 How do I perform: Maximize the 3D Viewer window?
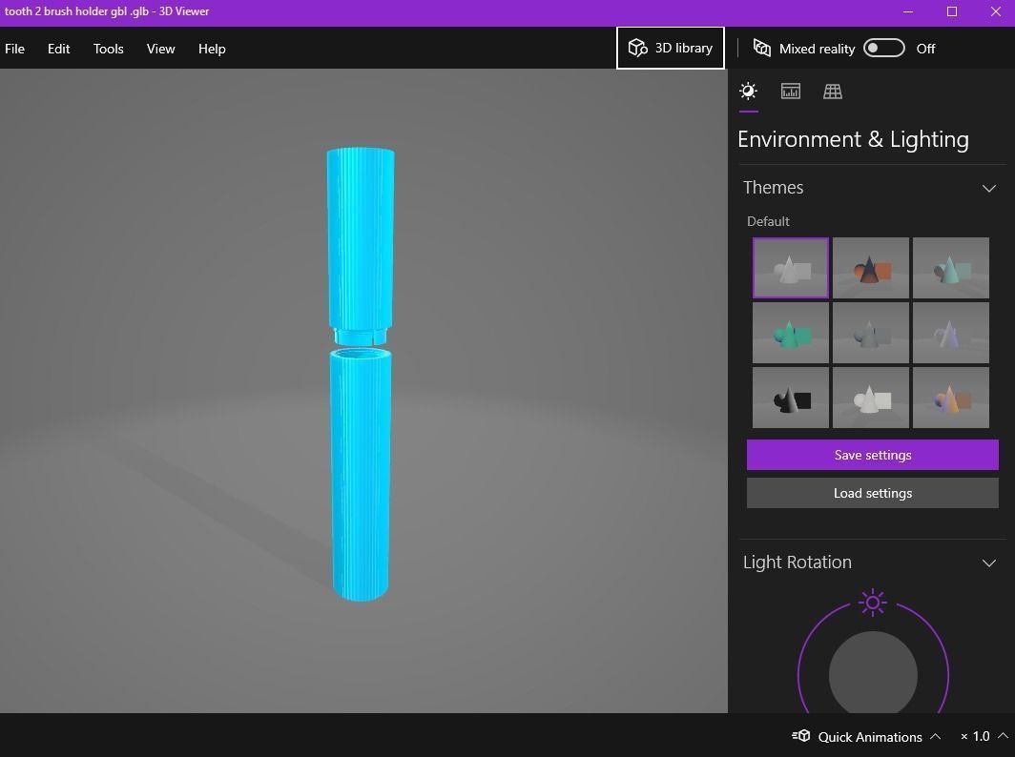[952, 11]
